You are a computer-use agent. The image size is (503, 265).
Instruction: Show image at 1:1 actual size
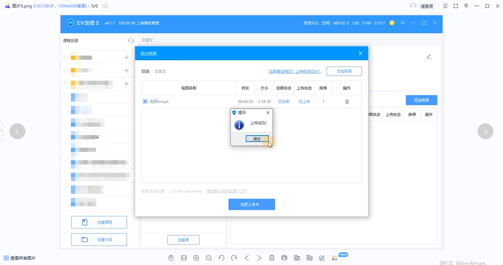[184, 258]
